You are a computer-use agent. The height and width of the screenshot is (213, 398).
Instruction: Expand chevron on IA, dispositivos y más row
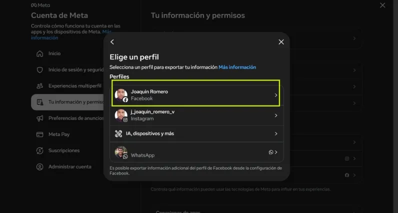pos(276,134)
